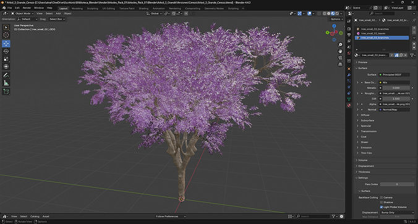418x224 pixels.
Task: Click the Principled BSDF surface shader field
Action: 395,75
